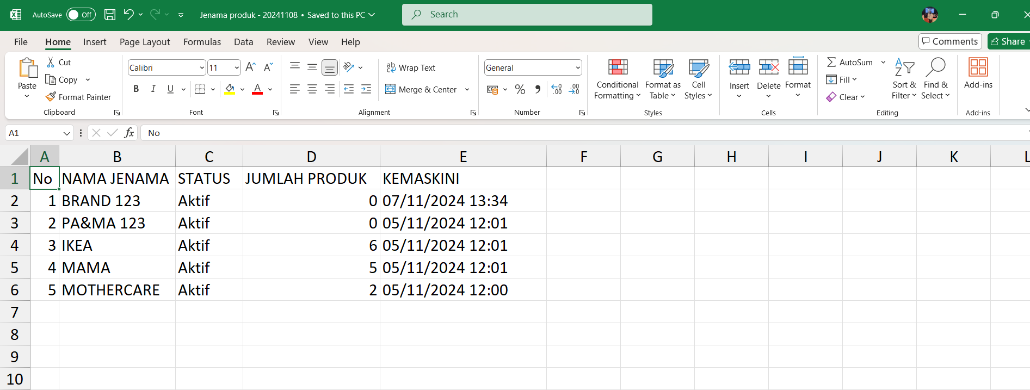Click the Insert Function fx icon
This screenshot has width=1030, height=390.
pyautogui.click(x=129, y=133)
